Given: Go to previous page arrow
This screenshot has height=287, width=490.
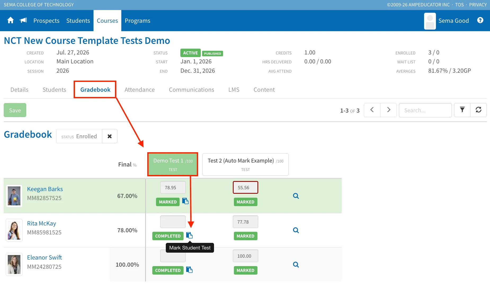Looking at the screenshot, I should 372,110.
